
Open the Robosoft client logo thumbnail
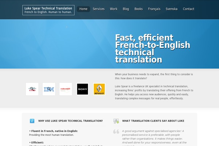(x=66, y=89)
